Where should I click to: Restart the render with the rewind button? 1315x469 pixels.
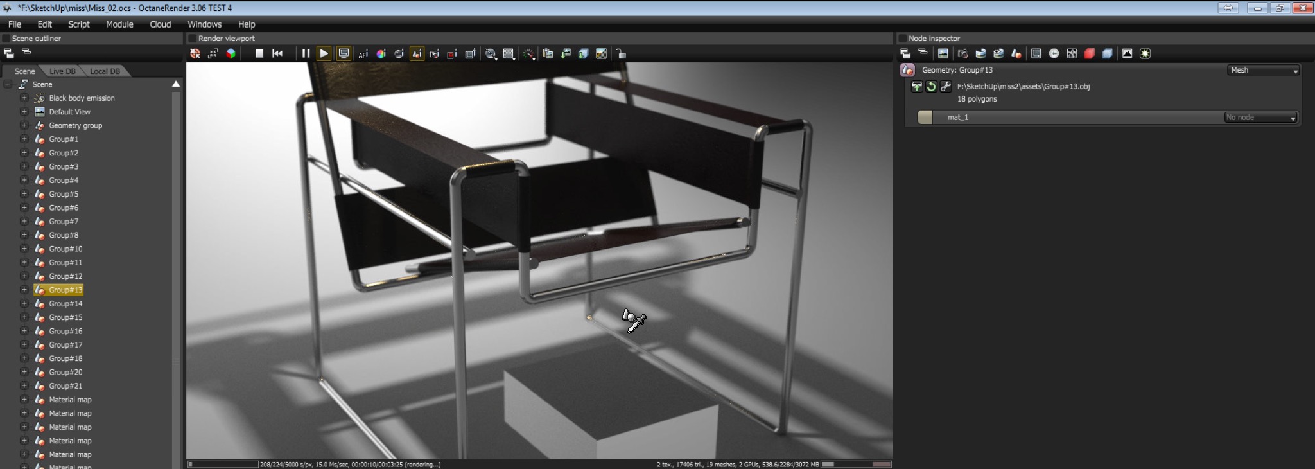point(277,54)
